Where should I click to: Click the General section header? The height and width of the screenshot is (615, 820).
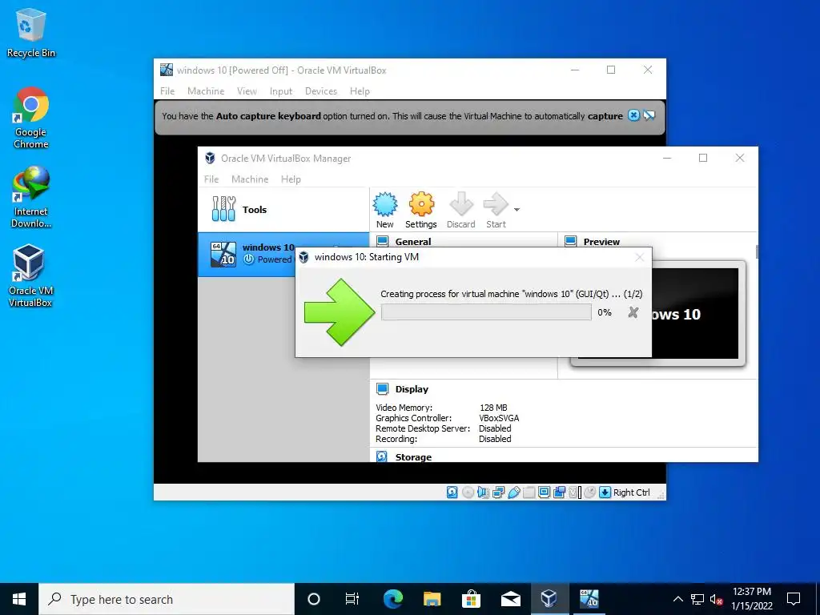pos(413,242)
